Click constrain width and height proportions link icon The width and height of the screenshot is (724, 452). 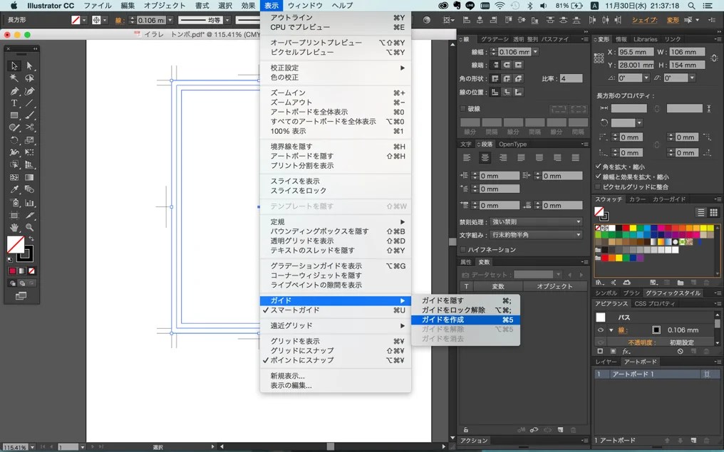click(x=714, y=58)
